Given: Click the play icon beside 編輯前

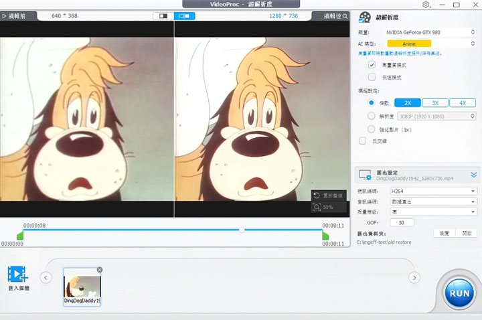Looking at the screenshot, I should 4,16.
